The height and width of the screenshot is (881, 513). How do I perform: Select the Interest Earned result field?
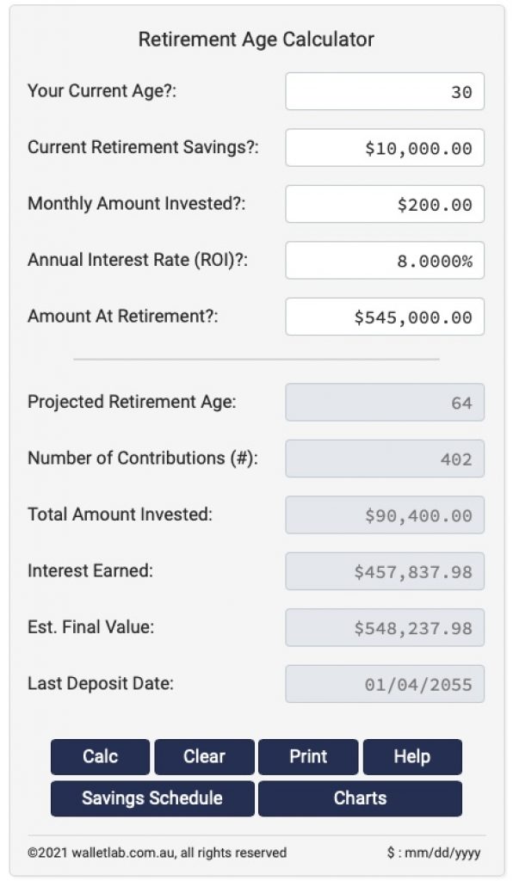point(385,571)
